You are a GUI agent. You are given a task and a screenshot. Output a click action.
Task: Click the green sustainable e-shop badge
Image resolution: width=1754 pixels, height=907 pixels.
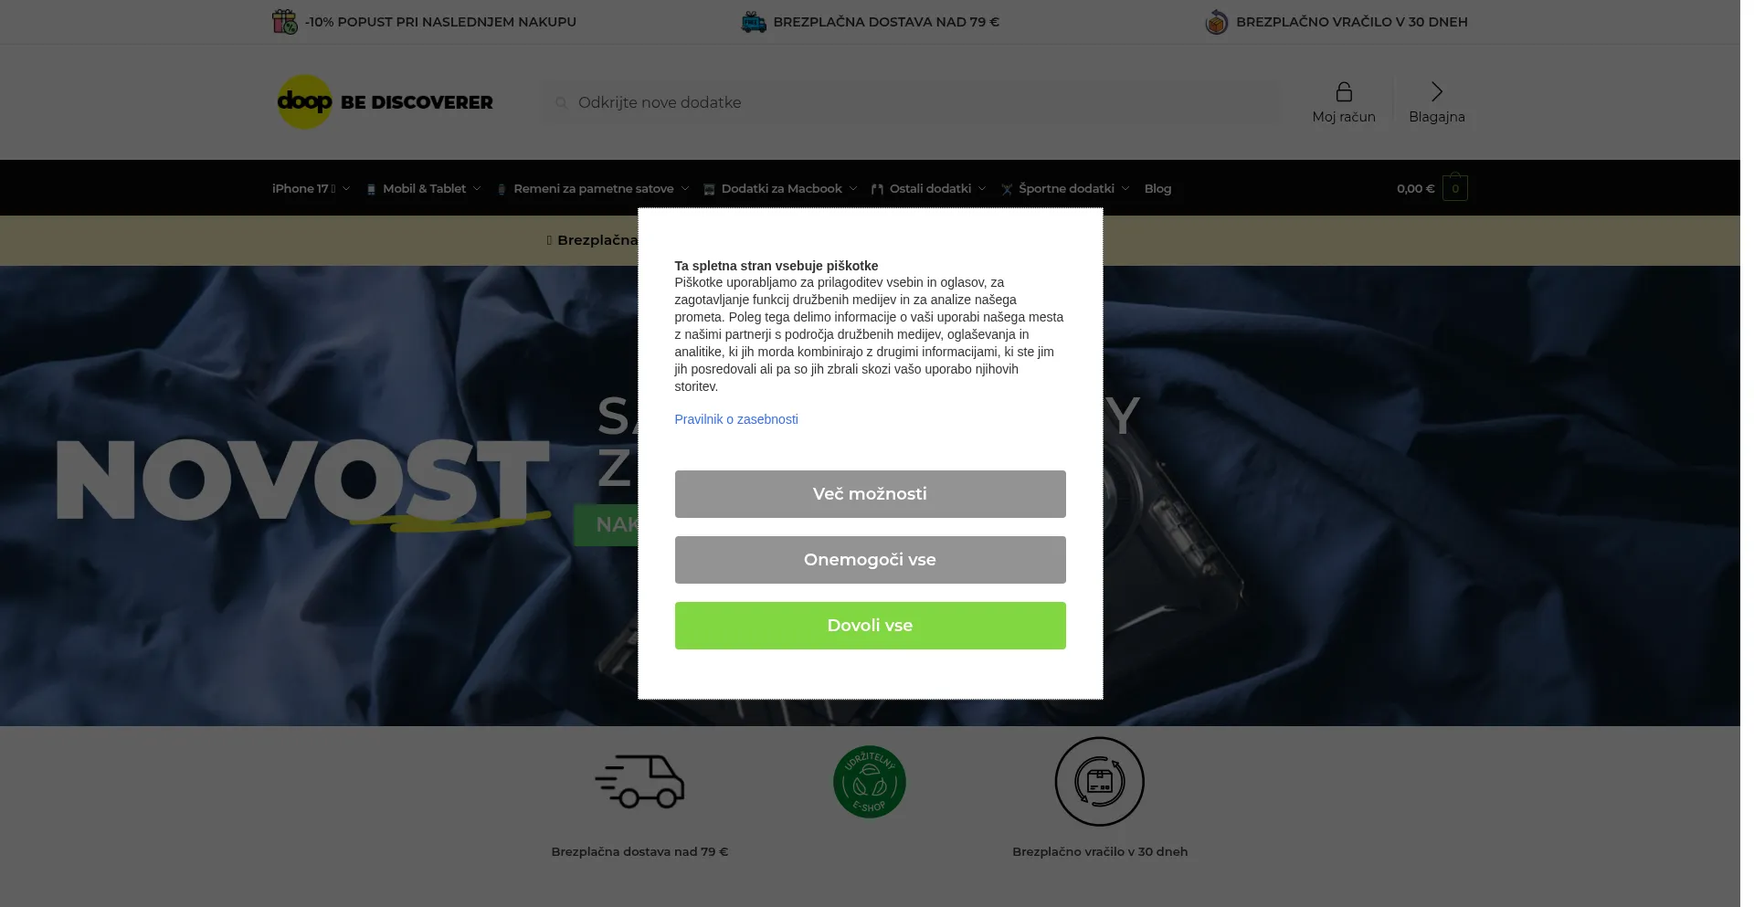[x=870, y=782]
